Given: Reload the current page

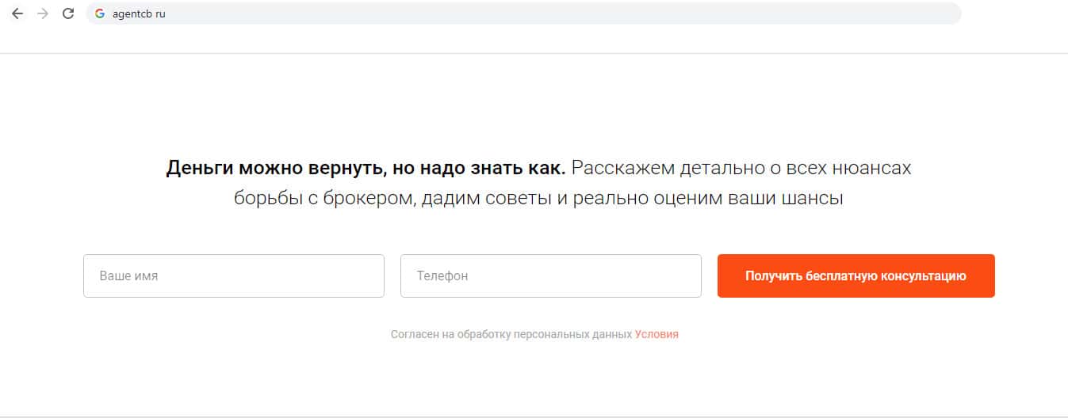Looking at the screenshot, I should [x=68, y=13].
